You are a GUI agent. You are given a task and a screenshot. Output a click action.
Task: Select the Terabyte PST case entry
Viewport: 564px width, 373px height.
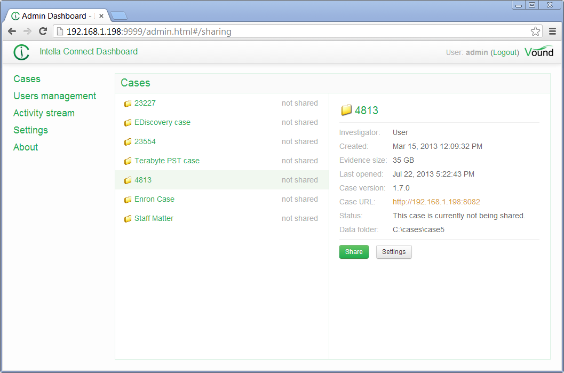[166, 161]
